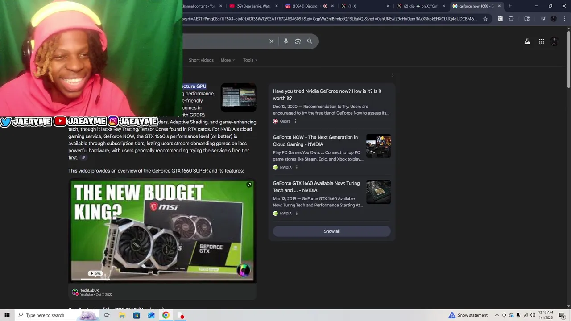Open options menu next to Quora source
Viewport: 571px width, 321px height.
tap(295, 121)
